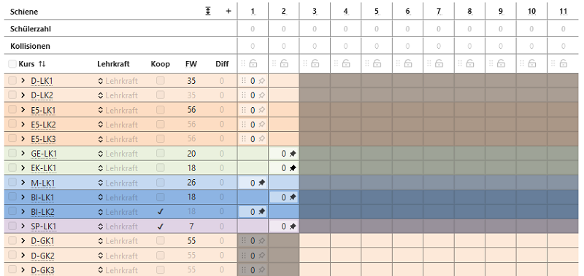Expand the BI-LK1 course row

tap(23, 197)
